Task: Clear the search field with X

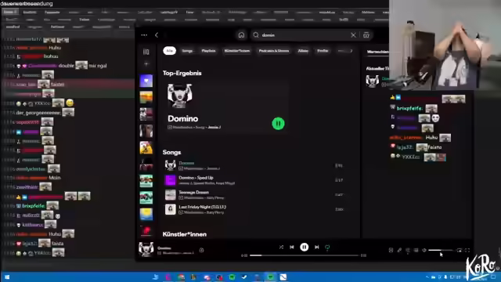Action: click(353, 35)
